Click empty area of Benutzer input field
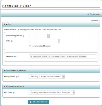This screenshot has height=106, width=102. coord(92,56)
